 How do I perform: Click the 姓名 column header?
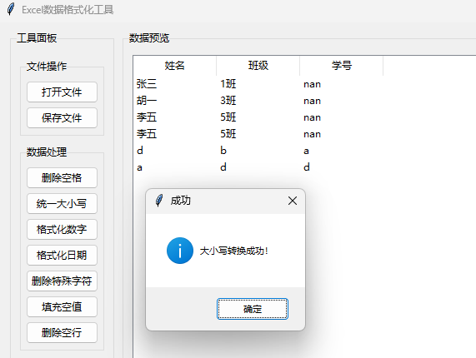click(x=174, y=66)
